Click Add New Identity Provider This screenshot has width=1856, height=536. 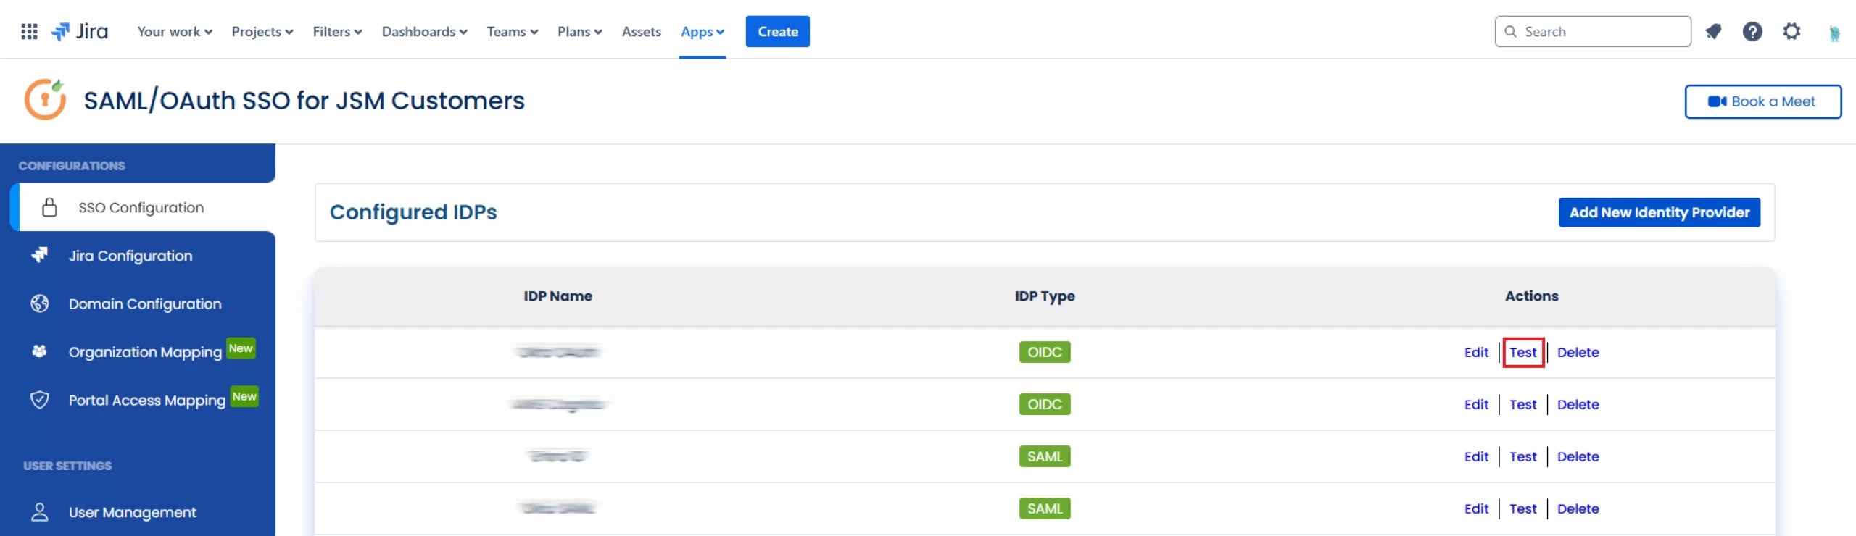click(1660, 212)
